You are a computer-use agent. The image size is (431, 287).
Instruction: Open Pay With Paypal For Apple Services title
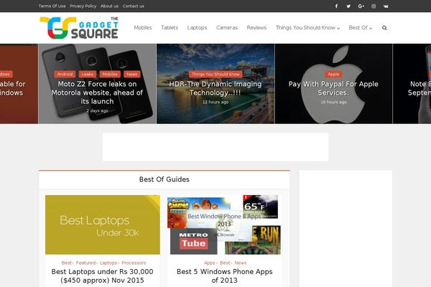point(333,88)
